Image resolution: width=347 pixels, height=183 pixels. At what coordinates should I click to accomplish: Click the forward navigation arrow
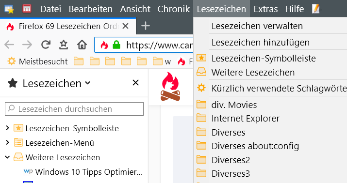coord(27,45)
